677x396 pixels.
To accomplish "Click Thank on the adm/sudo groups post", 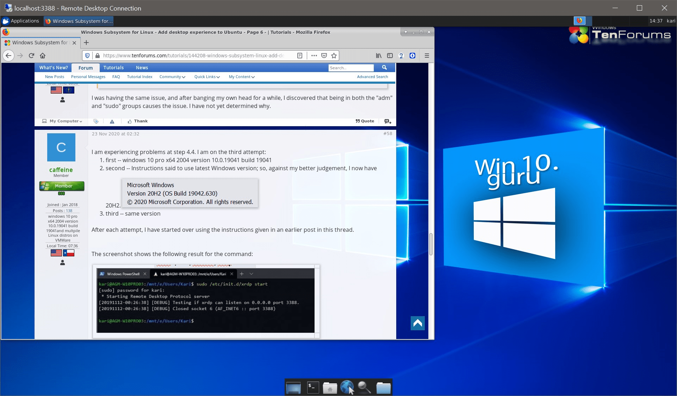I will pos(137,121).
